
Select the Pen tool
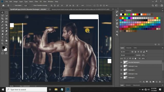(x=6, y=34)
